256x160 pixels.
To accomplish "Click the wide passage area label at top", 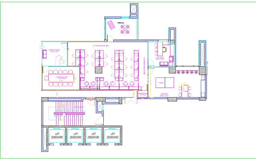I will pyautogui.click(x=101, y=46).
